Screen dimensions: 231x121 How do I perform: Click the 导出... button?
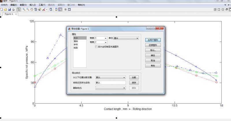point(153,50)
